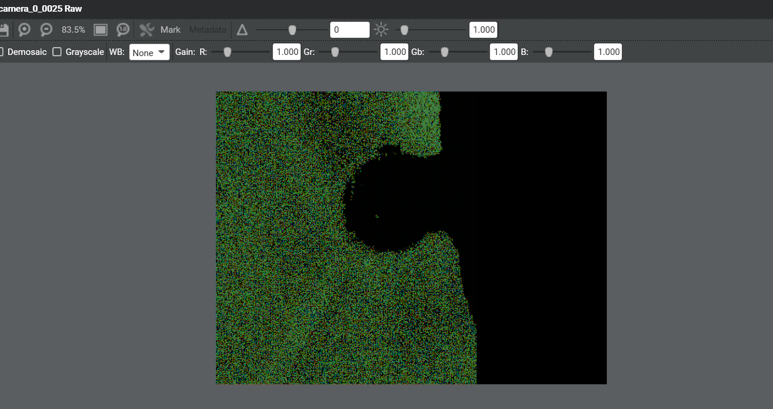Viewport: 773px width, 409px height.
Task: Click the 83.5% zoom level label
Action: point(73,30)
